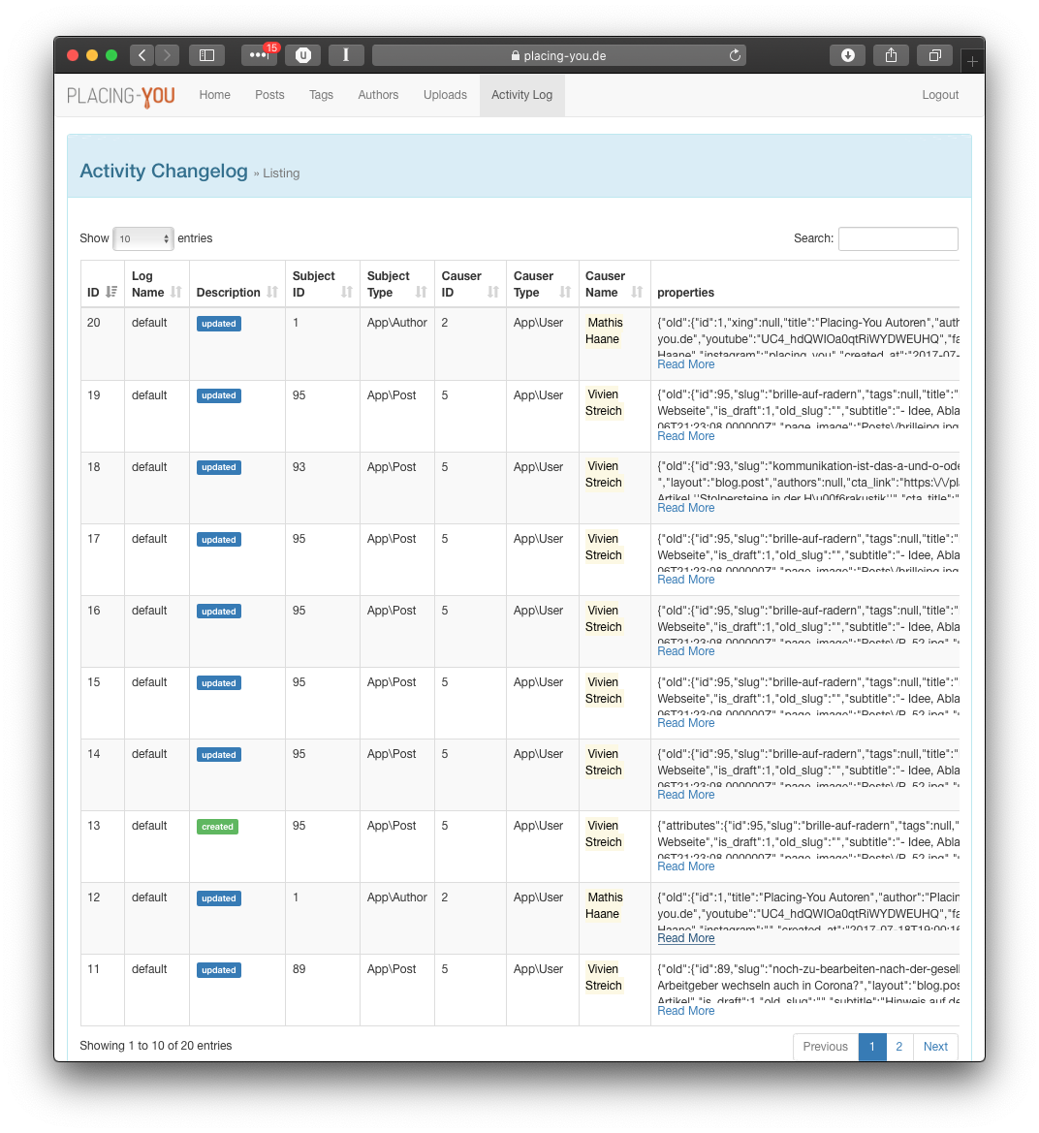Select the Activity Log tab
Viewport: 1039px width, 1133px height.
[x=521, y=95]
